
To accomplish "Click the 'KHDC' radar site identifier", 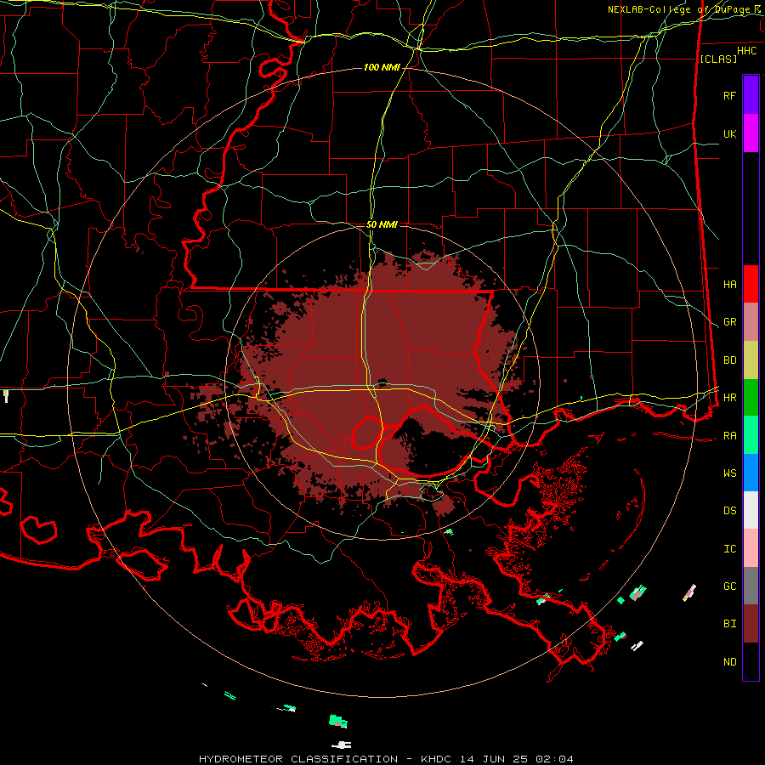I will click(436, 759).
